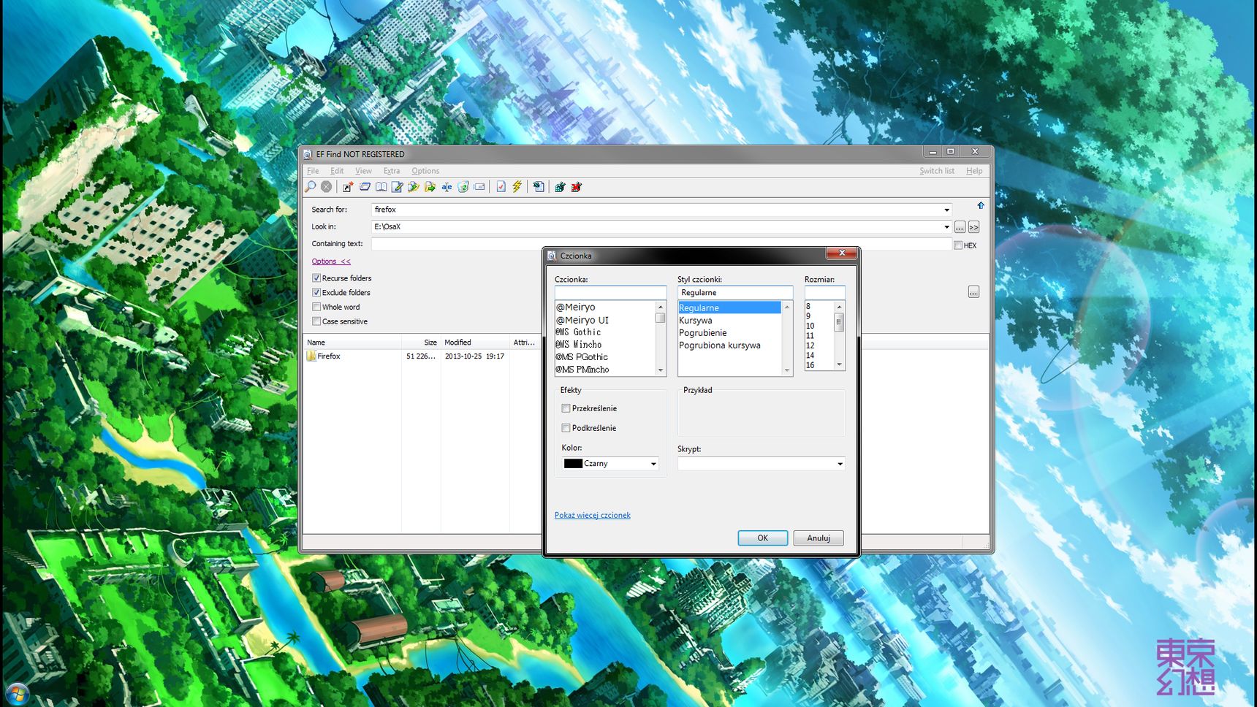
Task: Click font list scroll up arrow
Action: (661, 307)
